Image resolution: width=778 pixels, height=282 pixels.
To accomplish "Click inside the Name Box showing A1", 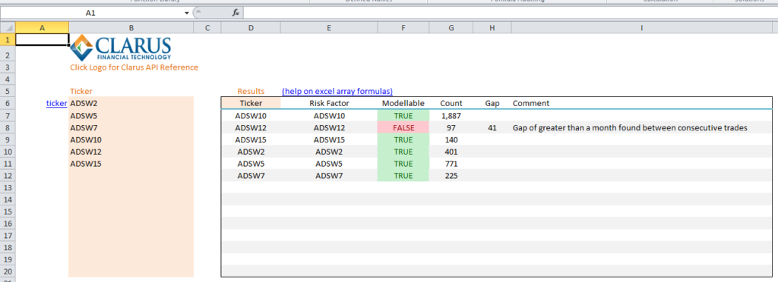I will pyautogui.click(x=91, y=13).
